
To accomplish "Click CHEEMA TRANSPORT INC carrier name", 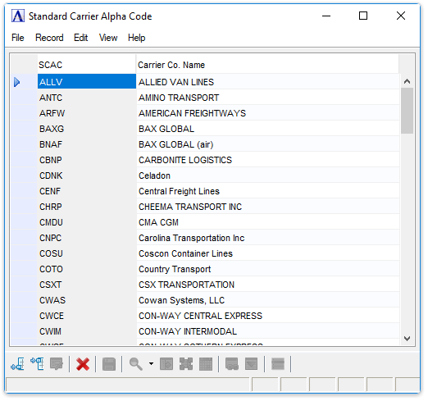I will click(190, 207).
